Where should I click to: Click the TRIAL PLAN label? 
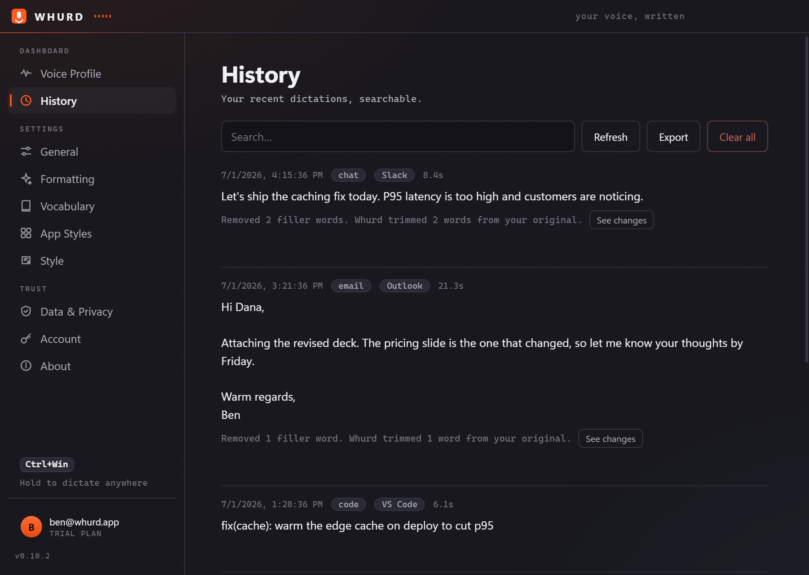tap(76, 534)
